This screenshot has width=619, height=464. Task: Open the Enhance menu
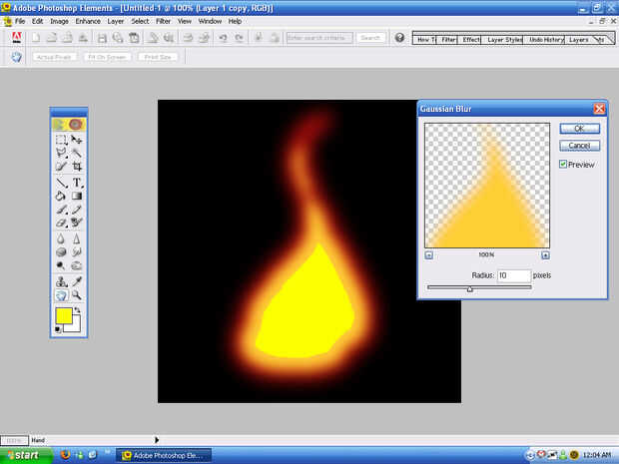88,21
